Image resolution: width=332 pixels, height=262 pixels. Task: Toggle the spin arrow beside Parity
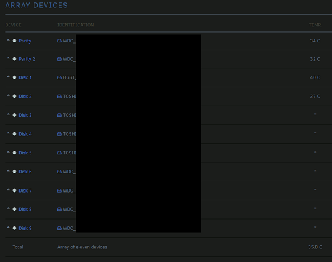pos(8,40)
